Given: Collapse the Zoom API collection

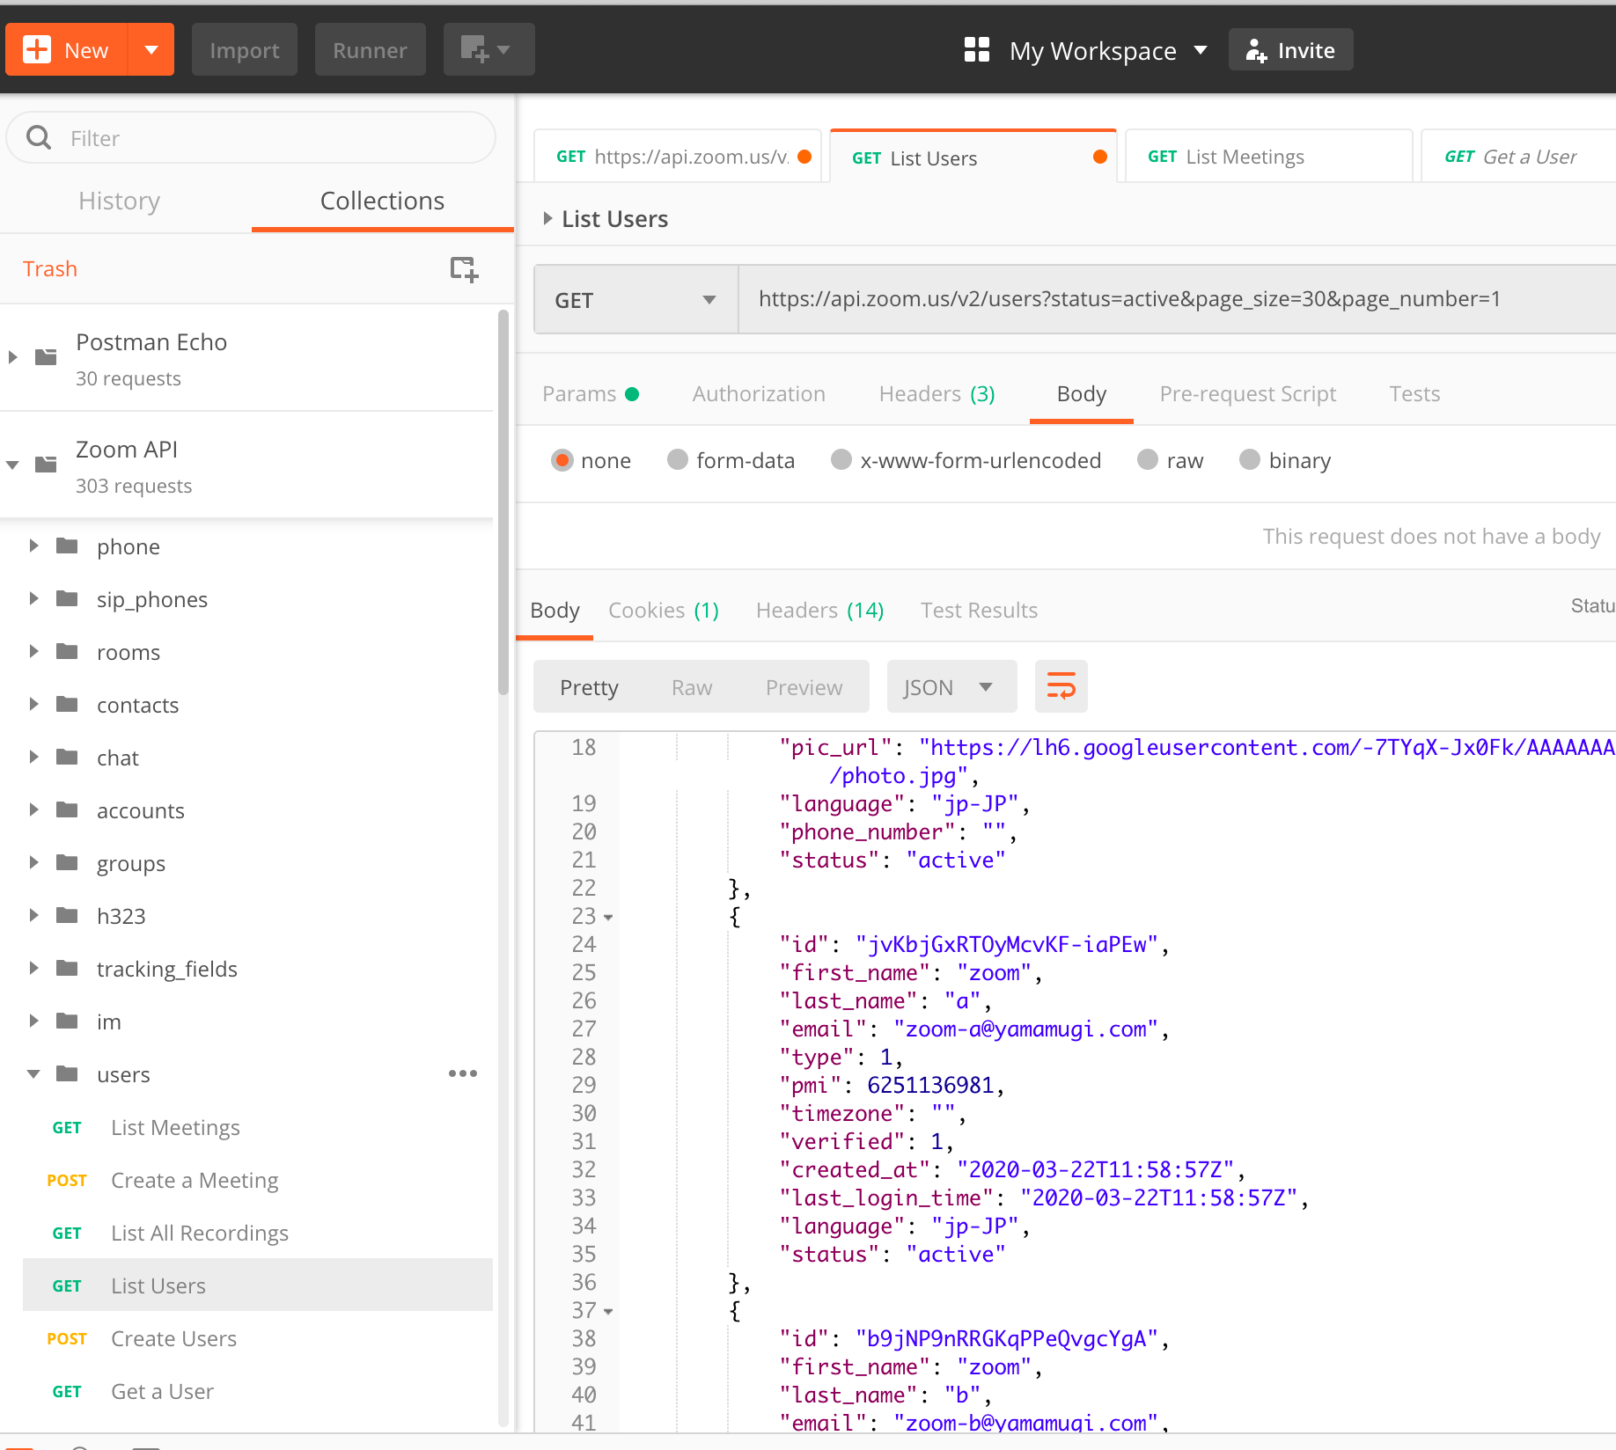Looking at the screenshot, I should 12,465.
